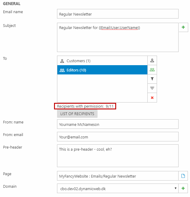Click the From: name field
190x197 pixels.
(118, 124)
